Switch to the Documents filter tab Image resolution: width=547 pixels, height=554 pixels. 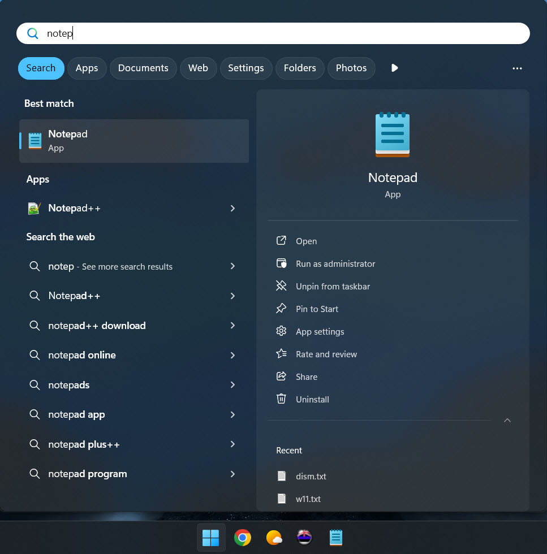pyautogui.click(x=143, y=68)
